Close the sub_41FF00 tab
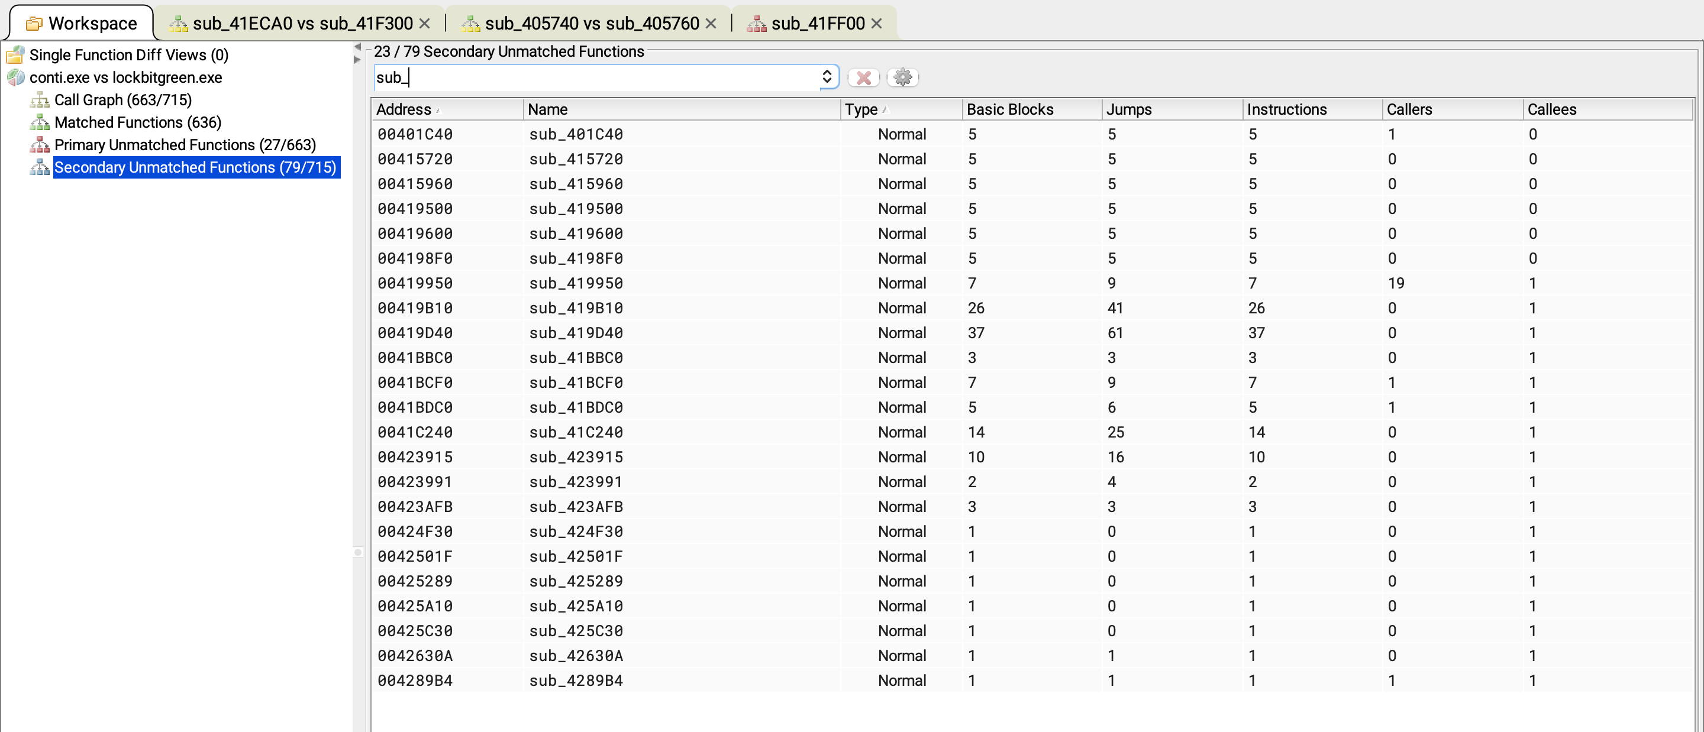Image resolution: width=1704 pixels, height=732 pixels. coord(876,23)
